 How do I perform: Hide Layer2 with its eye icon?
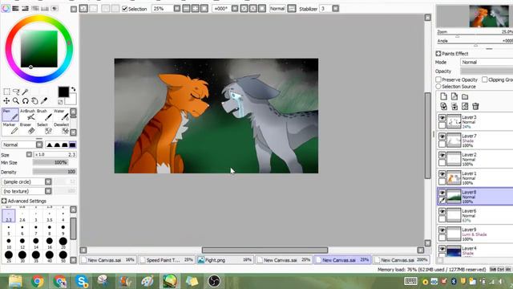(442, 155)
